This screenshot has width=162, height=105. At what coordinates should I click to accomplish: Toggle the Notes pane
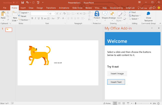coord(107,103)
